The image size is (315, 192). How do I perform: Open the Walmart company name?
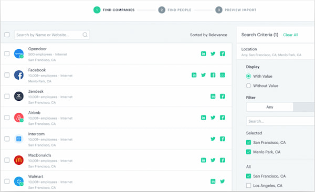(36, 177)
